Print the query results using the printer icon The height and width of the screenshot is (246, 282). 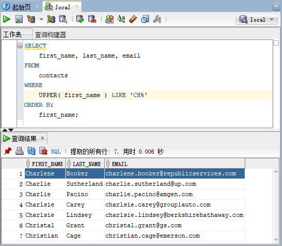19,151
